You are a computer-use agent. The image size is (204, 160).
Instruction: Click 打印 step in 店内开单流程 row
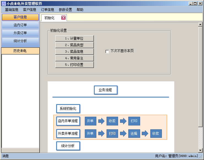134,121
